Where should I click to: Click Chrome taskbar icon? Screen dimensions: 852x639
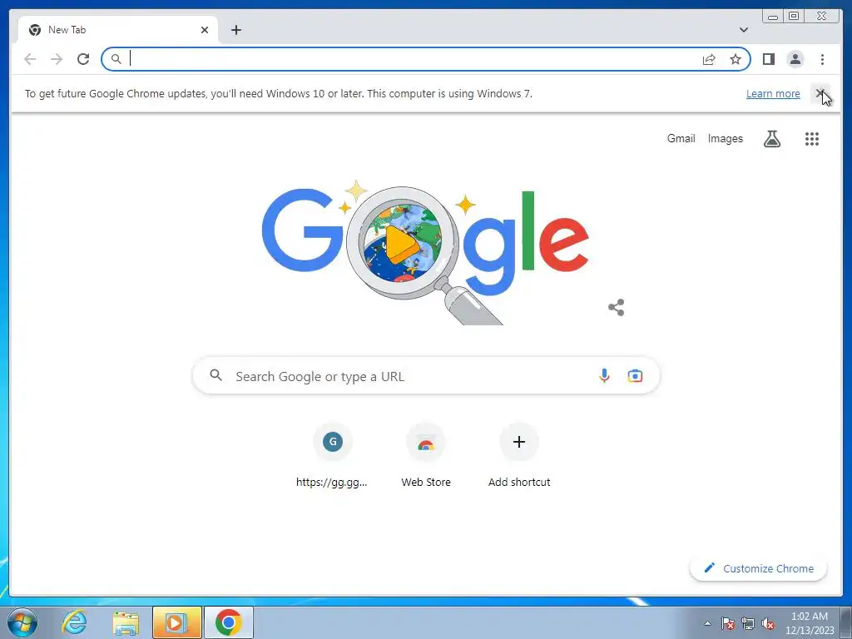coord(228,622)
